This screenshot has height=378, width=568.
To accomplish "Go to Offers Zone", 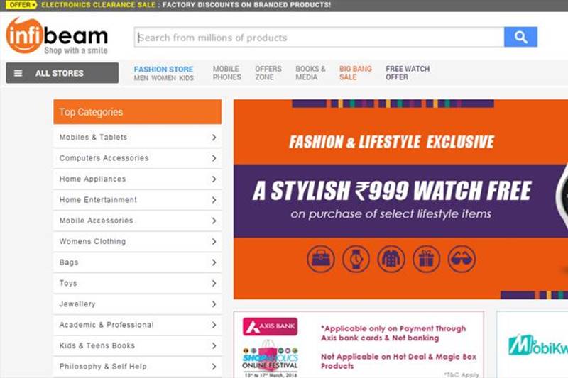I will point(268,73).
